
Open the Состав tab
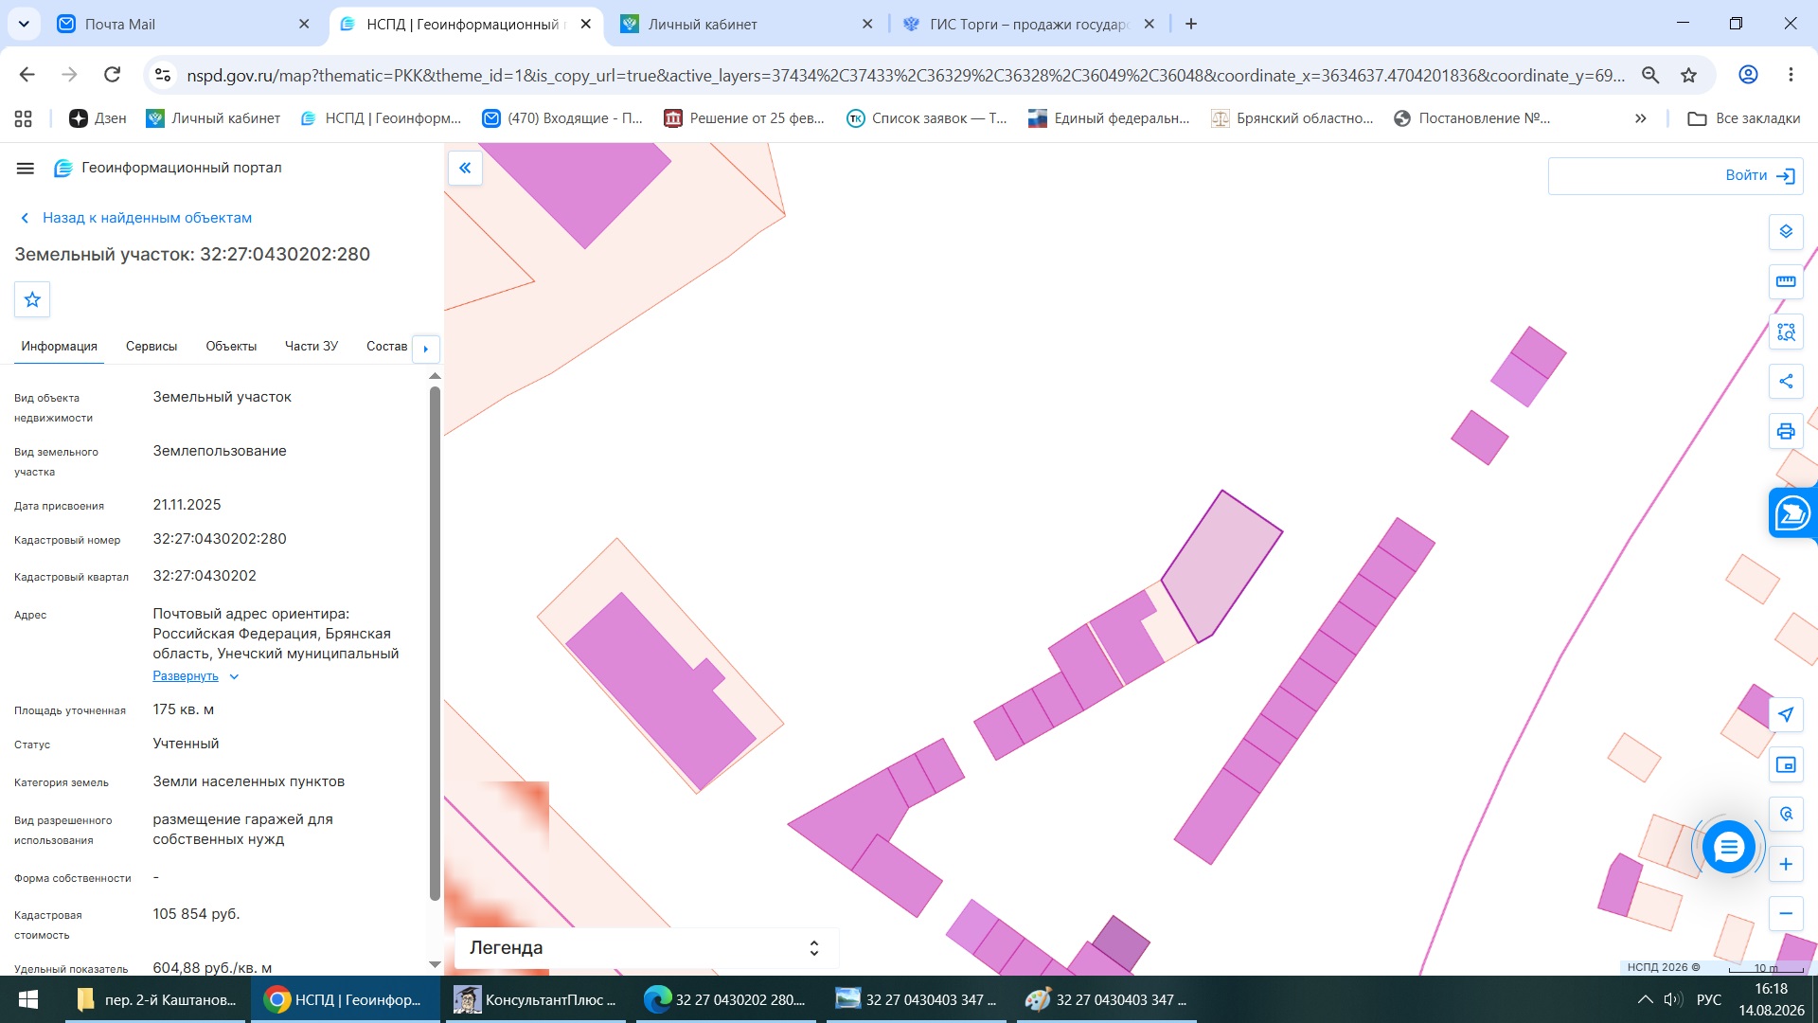coord(386,347)
